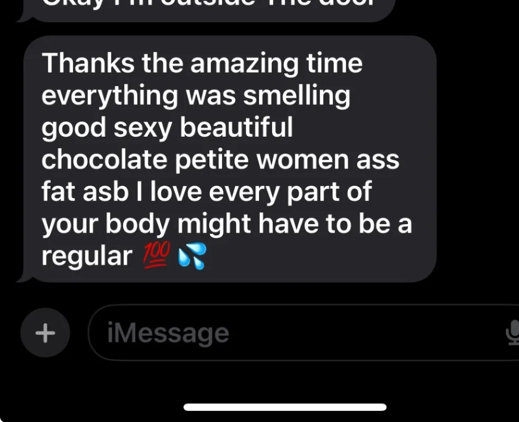The image size is (519, 422).
Task: Focus the iMessage text input field
Action: point(303,332)
